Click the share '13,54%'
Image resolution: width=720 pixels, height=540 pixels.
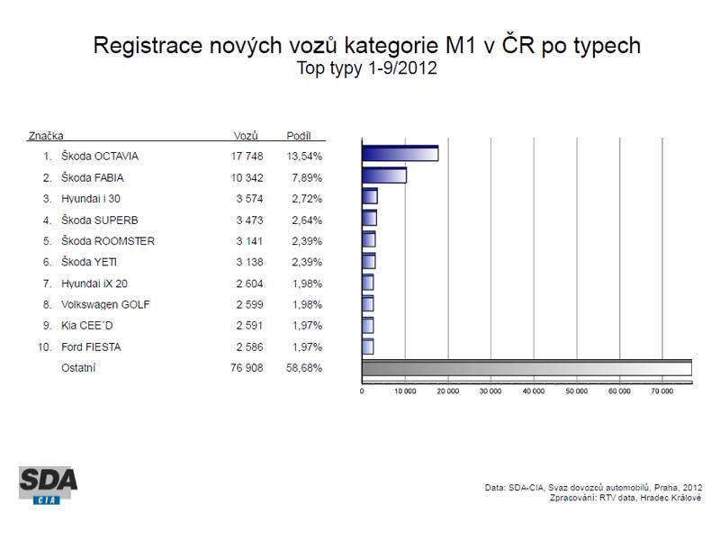tap(304, 157)
